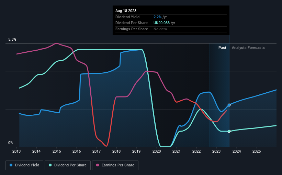Click the 2018 x-axis label

click(116, 151)
